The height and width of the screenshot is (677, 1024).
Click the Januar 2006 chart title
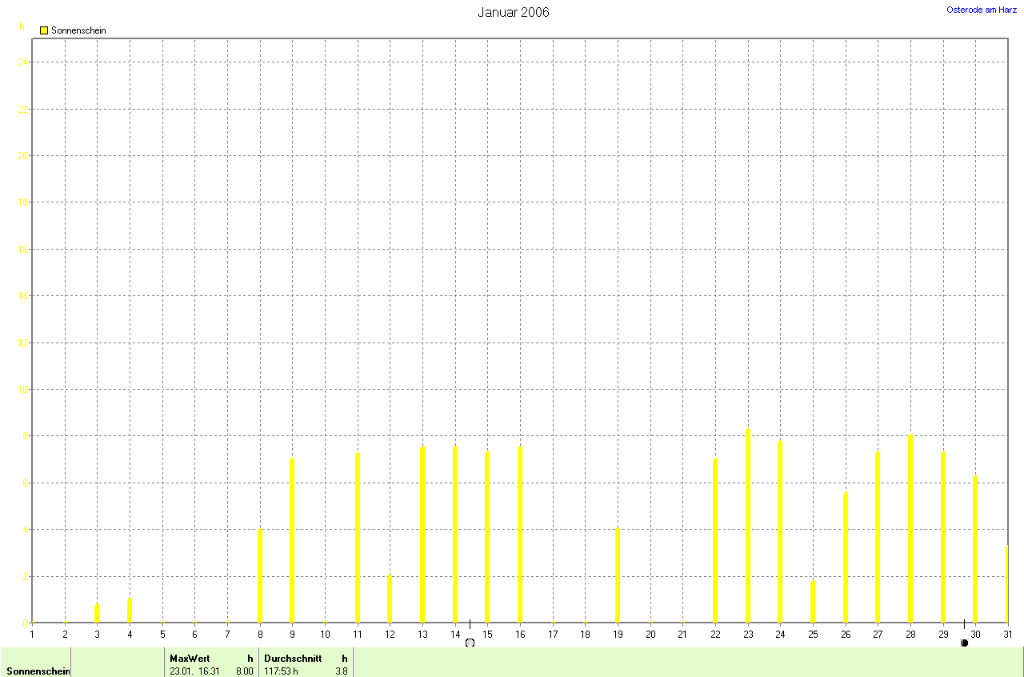tap(514, 12)
